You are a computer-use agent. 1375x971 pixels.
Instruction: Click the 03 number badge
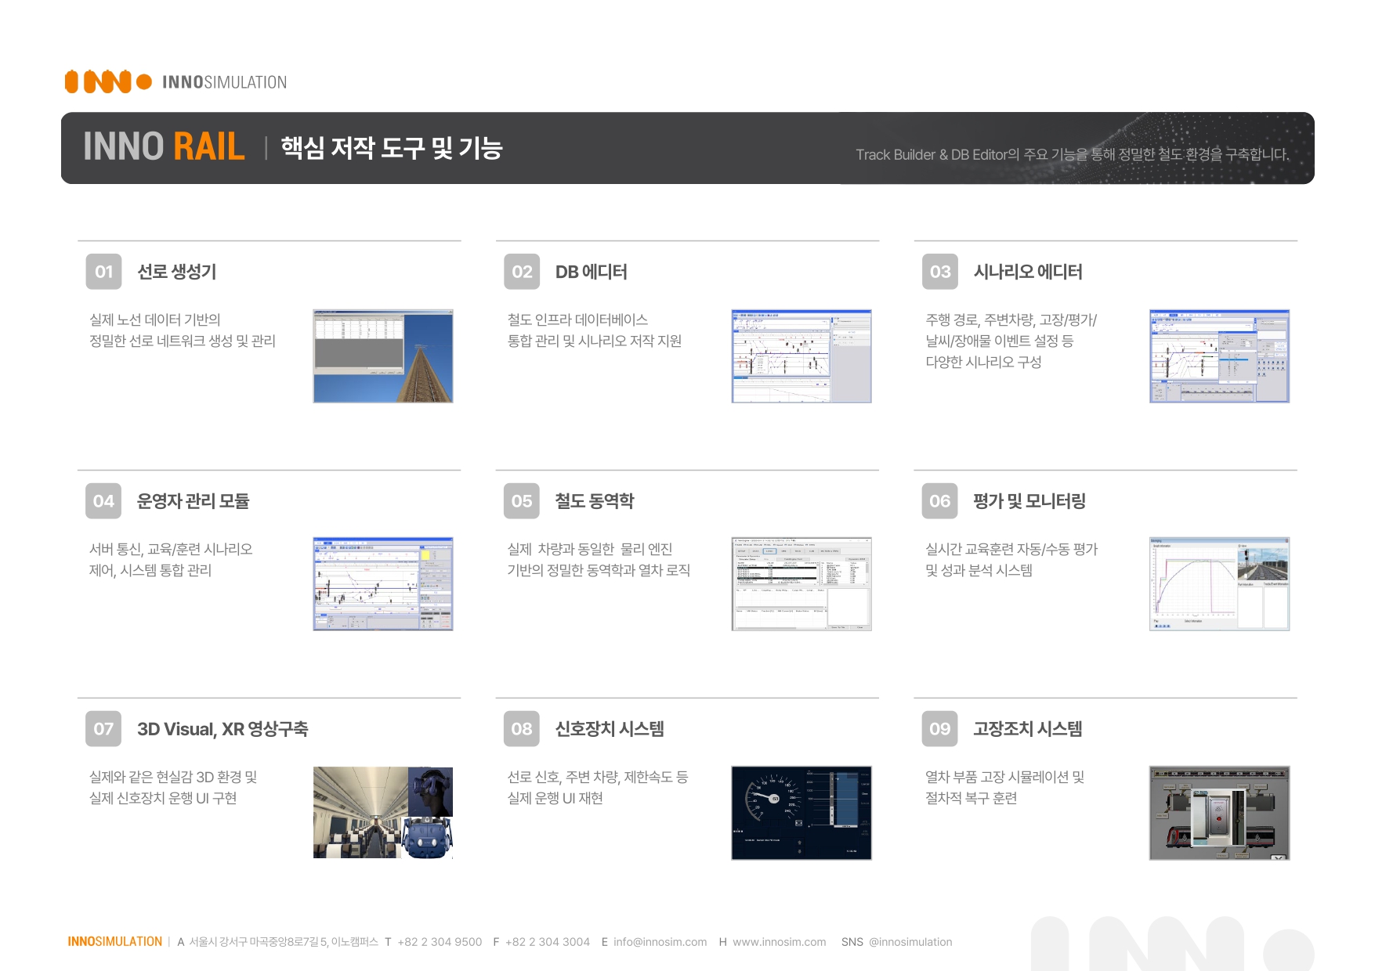940,272
